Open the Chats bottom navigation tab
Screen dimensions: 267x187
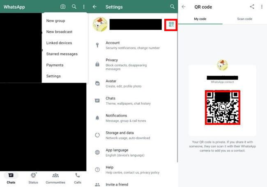(11, 178)
